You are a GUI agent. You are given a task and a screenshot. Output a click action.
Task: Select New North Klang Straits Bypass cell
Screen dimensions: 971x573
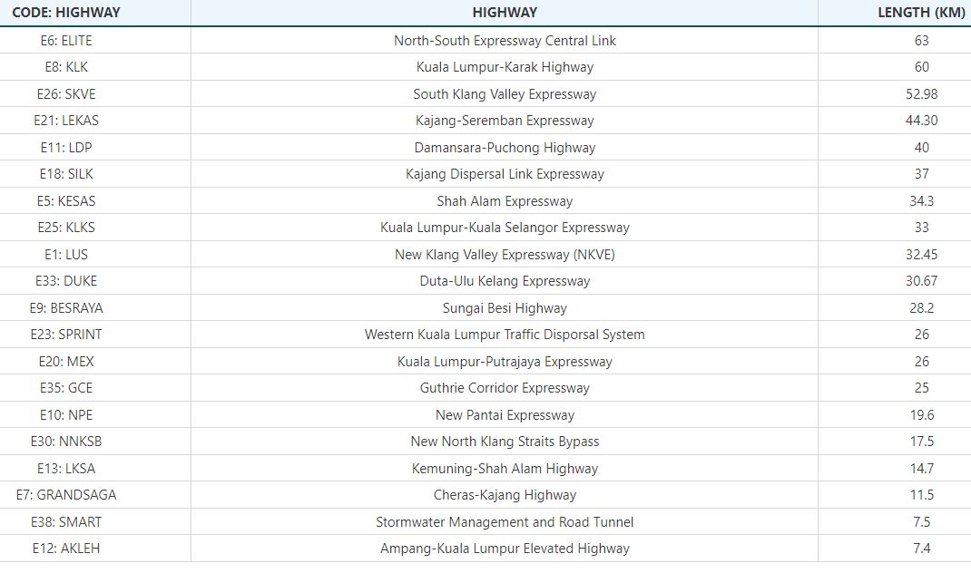505,442
